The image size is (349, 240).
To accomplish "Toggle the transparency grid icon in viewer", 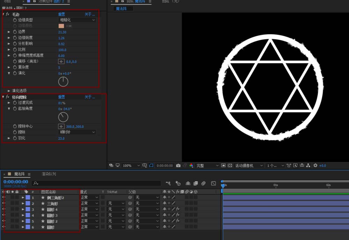I will [x=230, y=166].
